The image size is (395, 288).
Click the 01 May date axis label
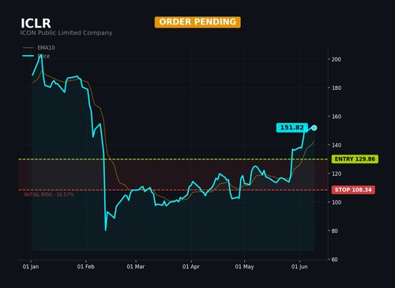244,267
